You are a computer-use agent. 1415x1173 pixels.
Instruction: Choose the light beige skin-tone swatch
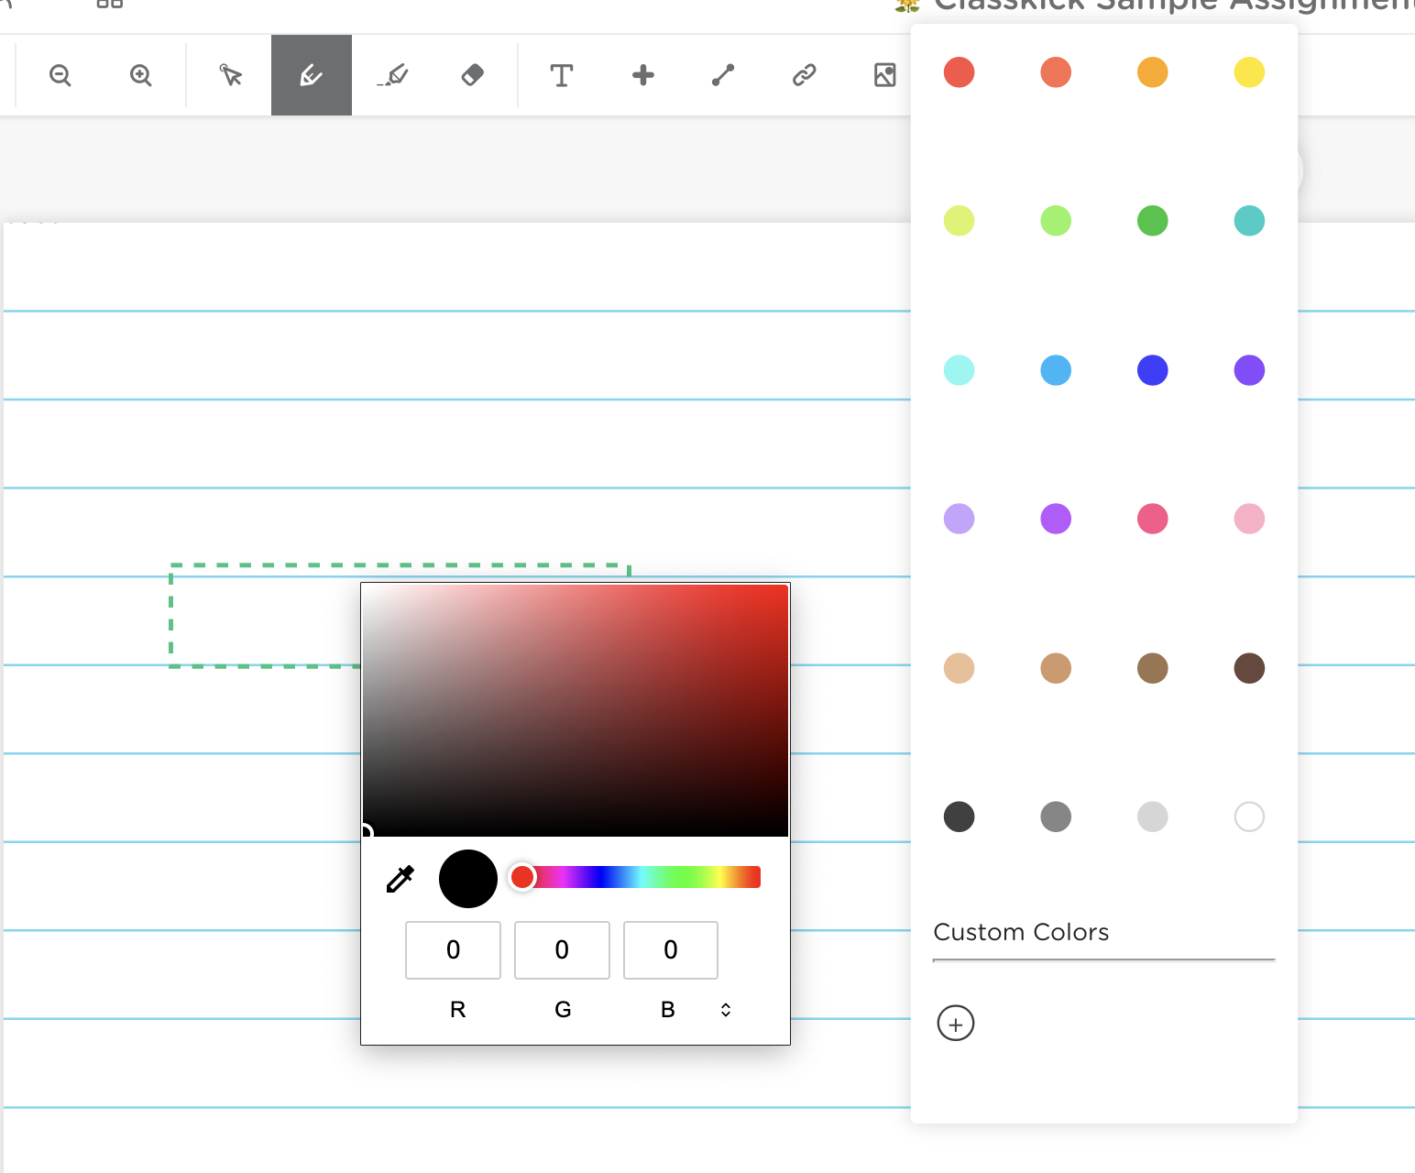point(960,668)
